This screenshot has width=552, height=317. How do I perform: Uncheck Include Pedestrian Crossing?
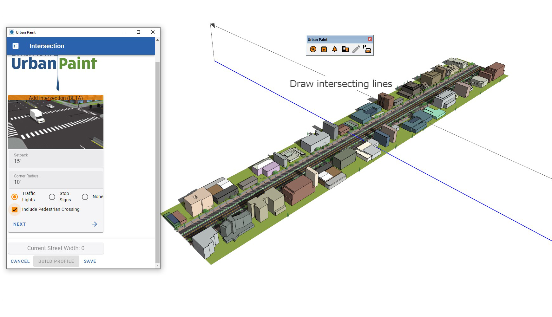[15, 210]
